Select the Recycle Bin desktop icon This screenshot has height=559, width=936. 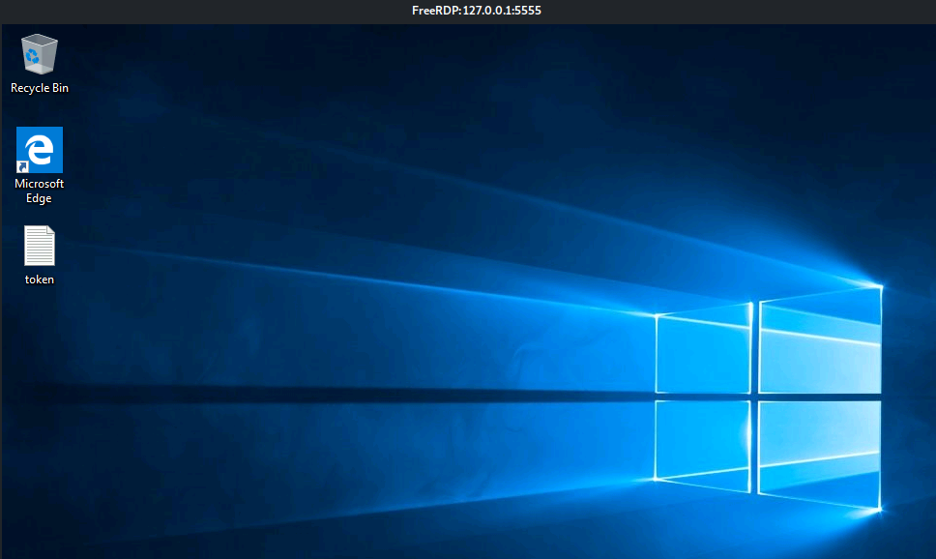point(40,54)
